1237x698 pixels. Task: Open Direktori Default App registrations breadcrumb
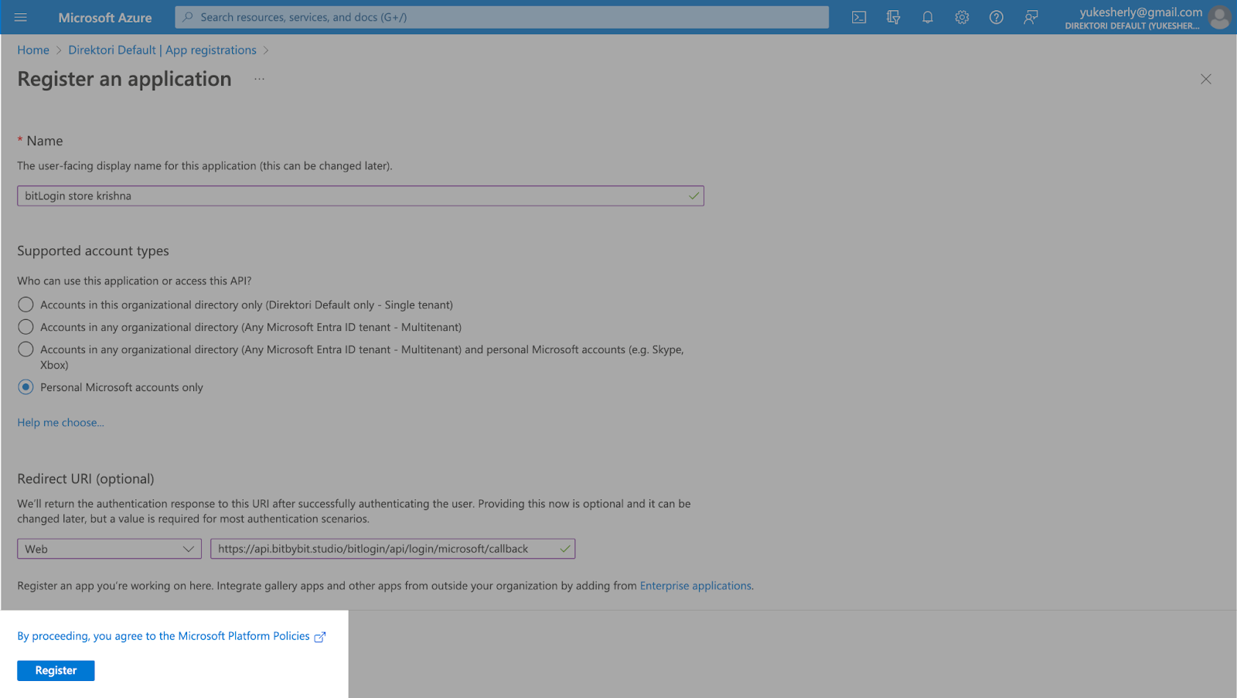click(x=162, y=50)
